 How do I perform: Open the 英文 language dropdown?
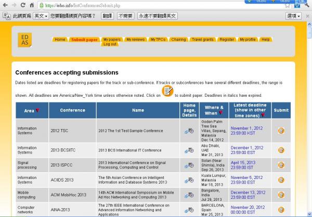pos(41,16)
